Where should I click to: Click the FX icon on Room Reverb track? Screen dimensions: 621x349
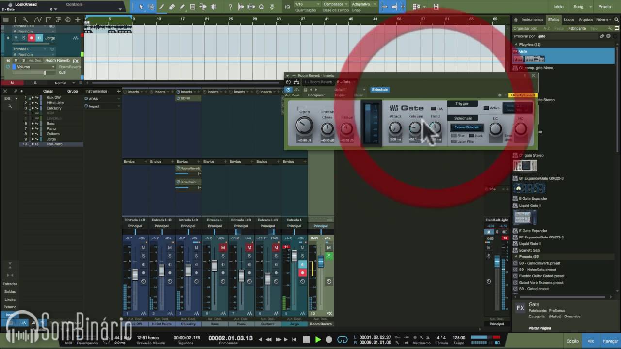[x=75, y=61]
